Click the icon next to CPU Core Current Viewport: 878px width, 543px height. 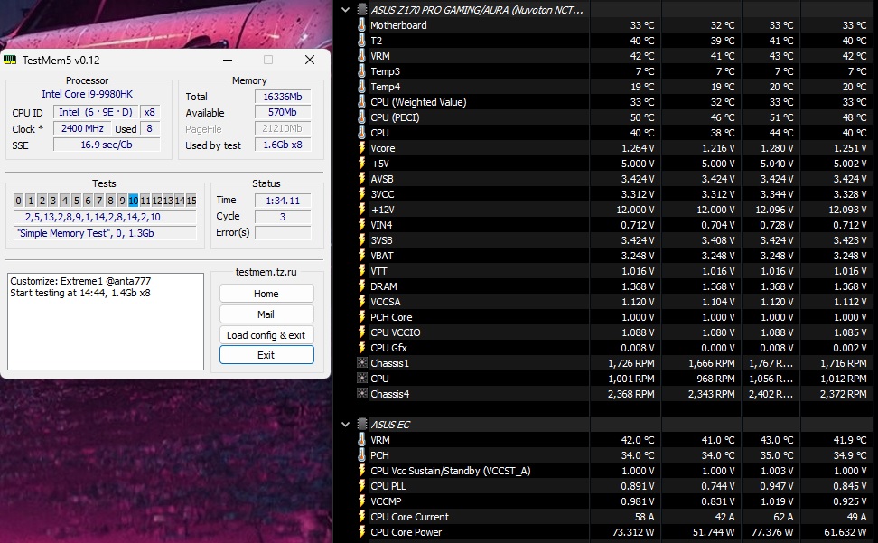pyautogui.click(x=361, y=517)
